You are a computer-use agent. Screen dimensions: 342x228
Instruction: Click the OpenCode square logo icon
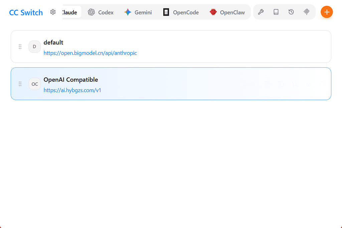coord(166,12)
